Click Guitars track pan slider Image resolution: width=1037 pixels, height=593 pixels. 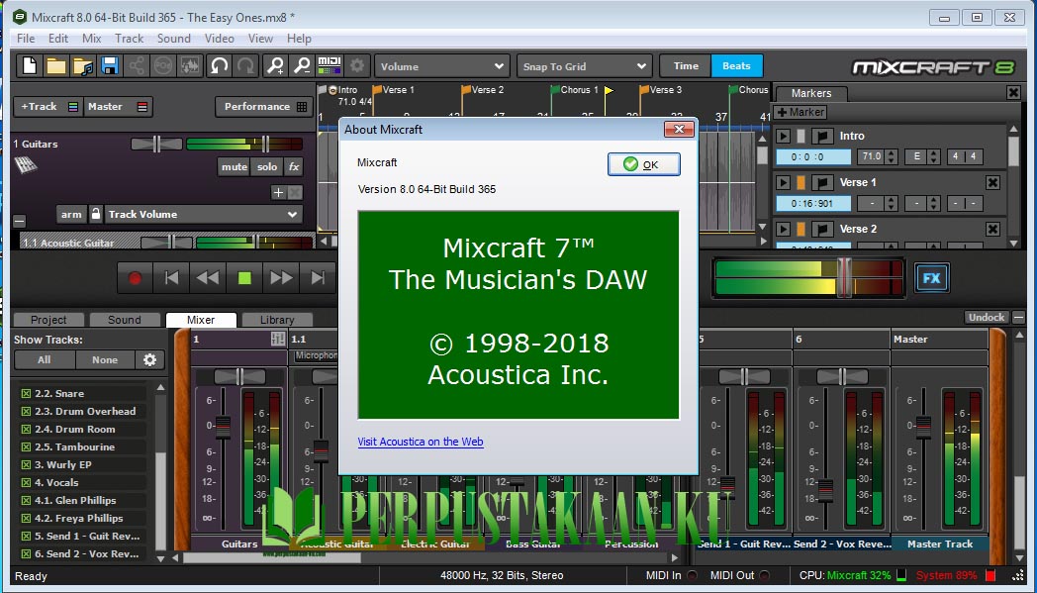[156, 144]
